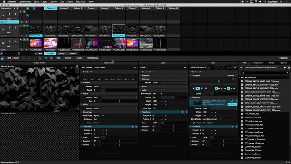
Task: Open Crossfader Behaviour Cut dropdown
Action: click(99, 119)
